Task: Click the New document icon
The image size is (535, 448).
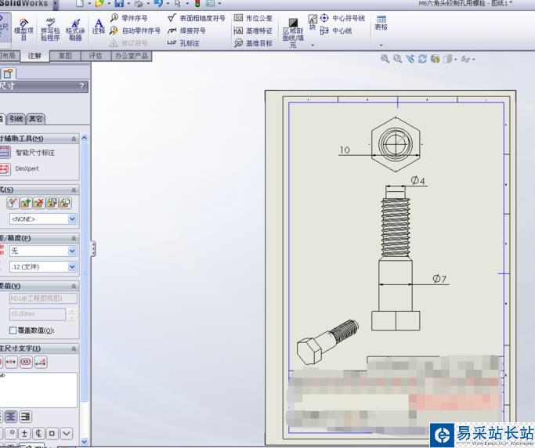Action: (79, 4)
